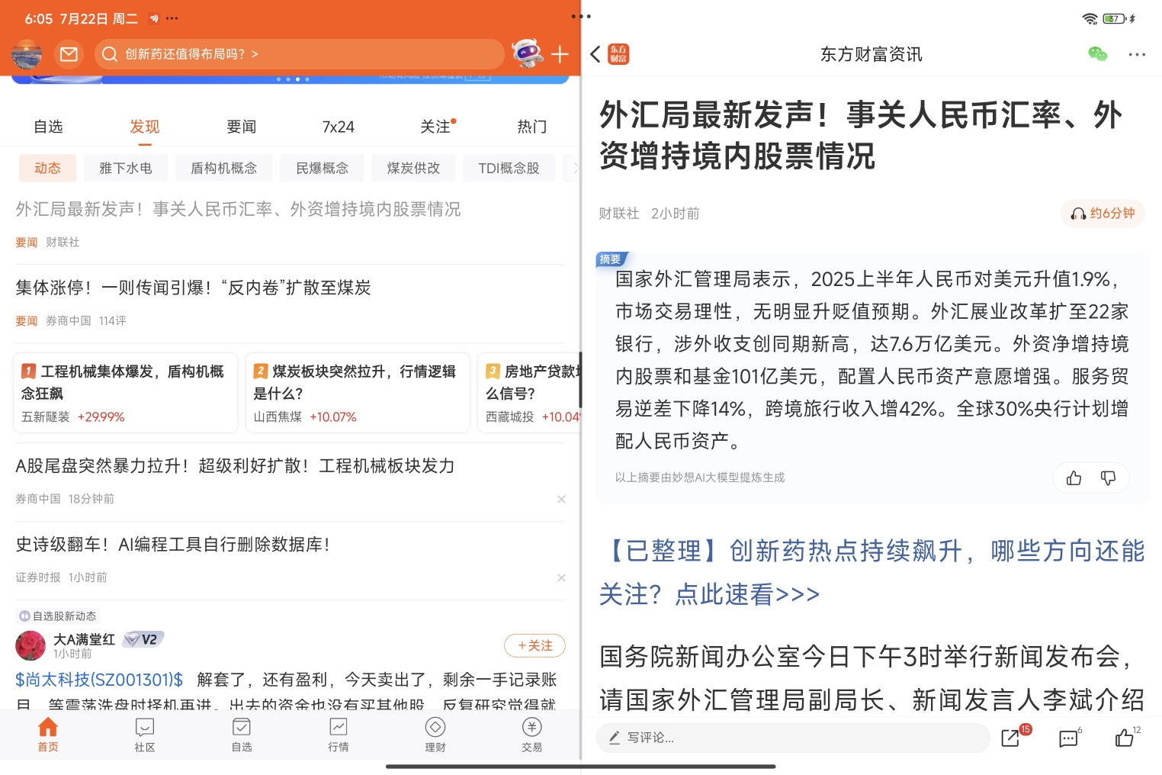This screenshot has height=775, width=1162.
Task: Open the comments icon with count 6
Action: pyautogui.click(x=1070, y=737)
